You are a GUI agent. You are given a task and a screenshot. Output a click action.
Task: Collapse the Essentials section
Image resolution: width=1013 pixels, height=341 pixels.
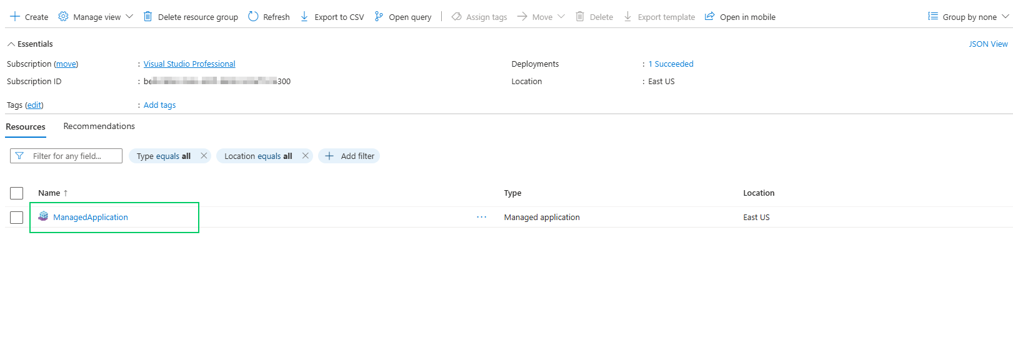click(x=11, y=44)
